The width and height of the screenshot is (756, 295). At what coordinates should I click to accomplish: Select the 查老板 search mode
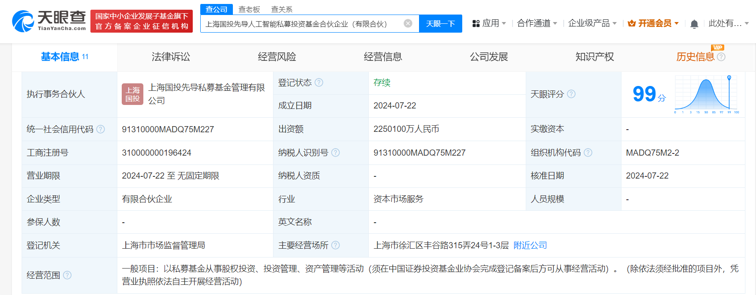(249, 9)
